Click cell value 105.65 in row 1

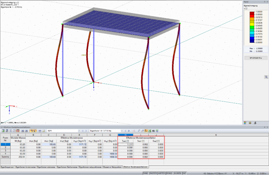coord(49,144)
